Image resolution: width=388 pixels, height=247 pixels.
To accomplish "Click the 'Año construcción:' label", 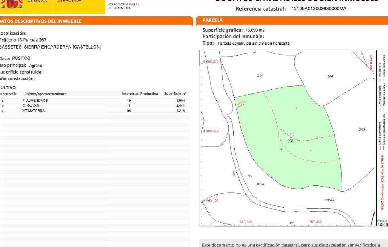I will click(x=17, y=79).
